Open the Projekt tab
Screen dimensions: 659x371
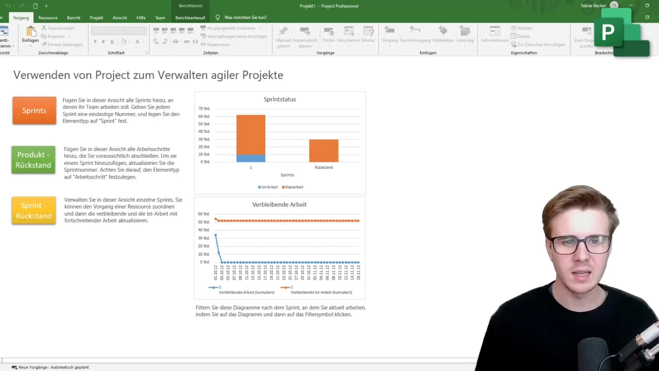coord(96,18)
